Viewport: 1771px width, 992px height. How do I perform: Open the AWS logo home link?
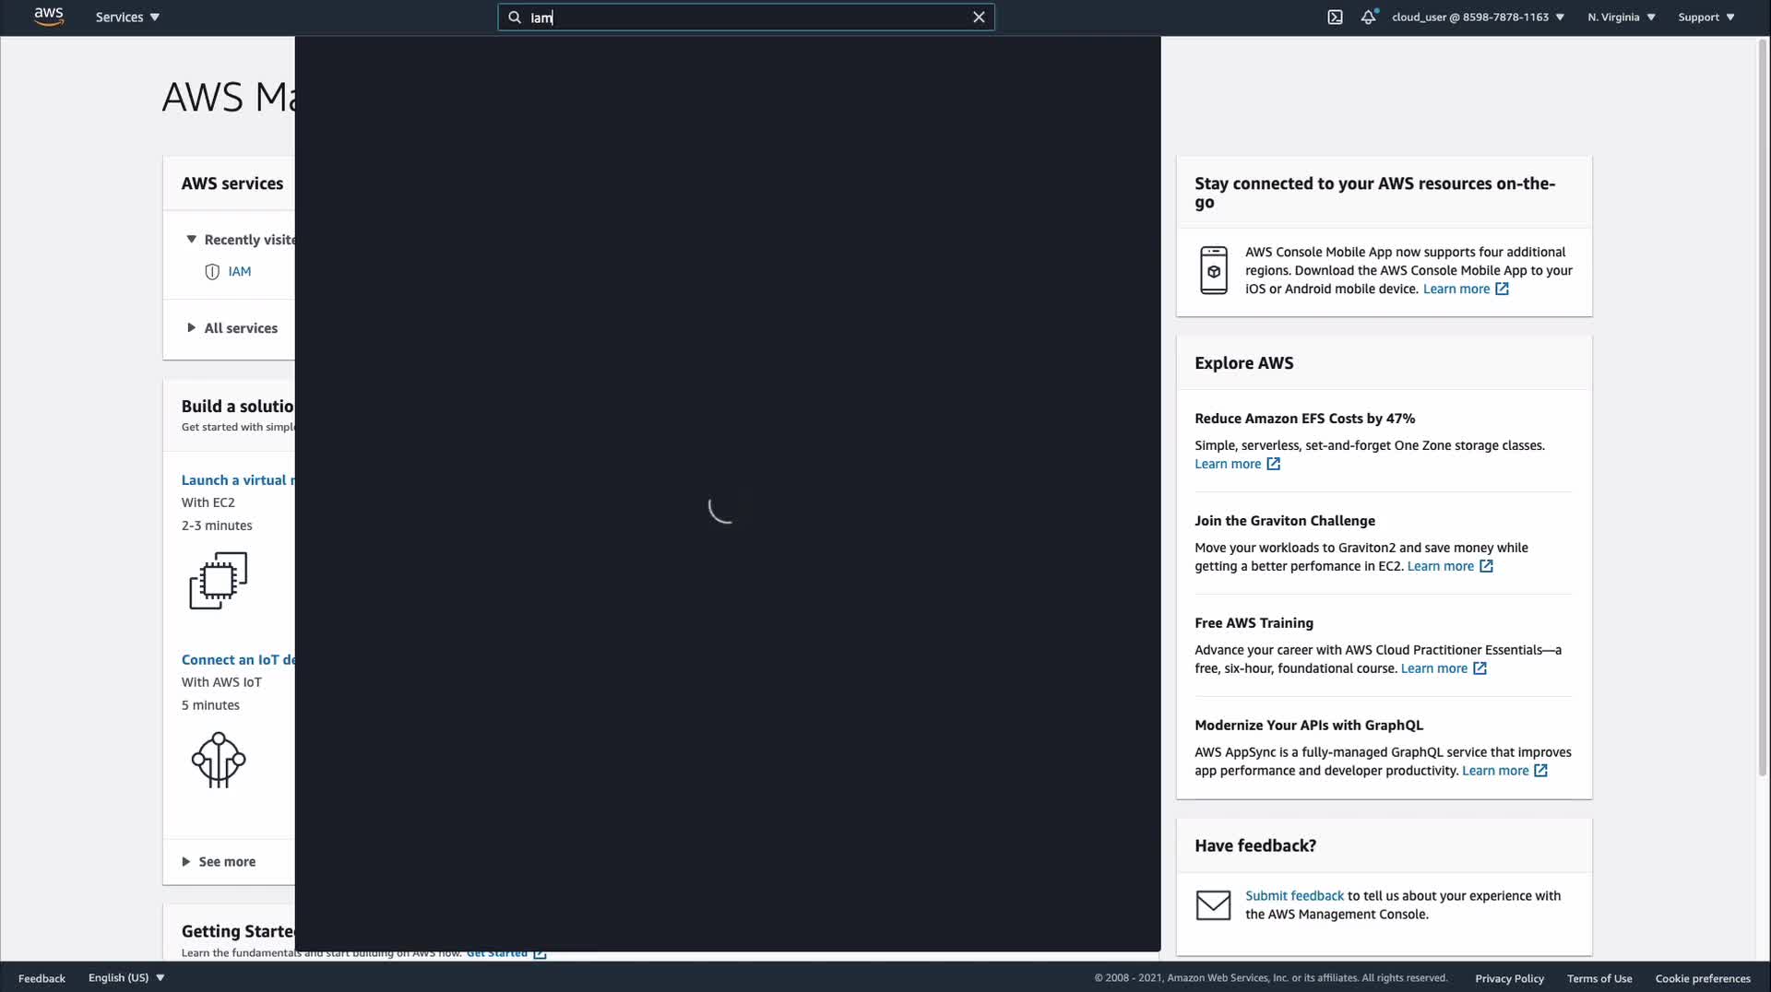click(49, 17)
